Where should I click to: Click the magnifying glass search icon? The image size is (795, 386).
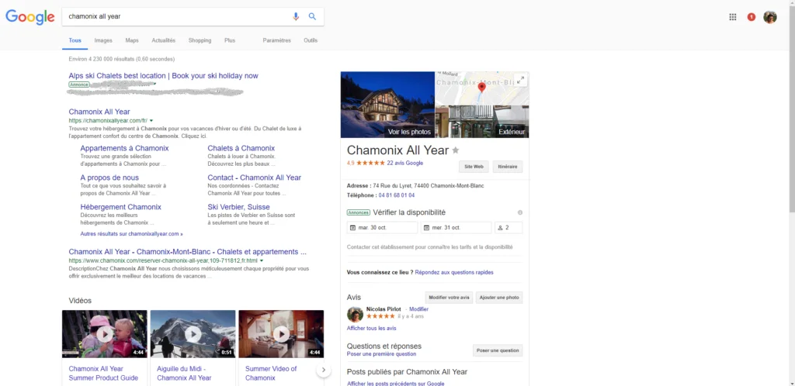pos(312,16)
